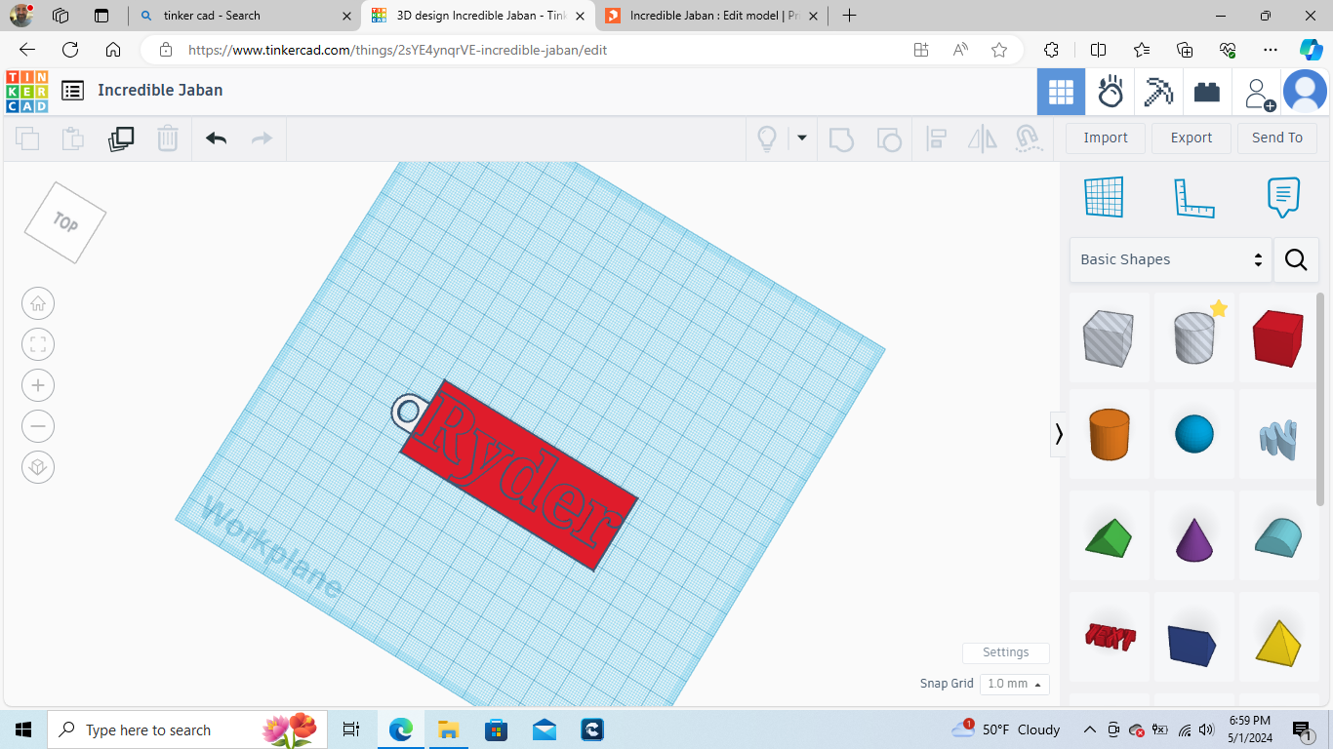Image resolution: width=1333 pixels, height=749 pixels.
Task: Select the Workplane tool
Action: click(x=1105, y=197)
